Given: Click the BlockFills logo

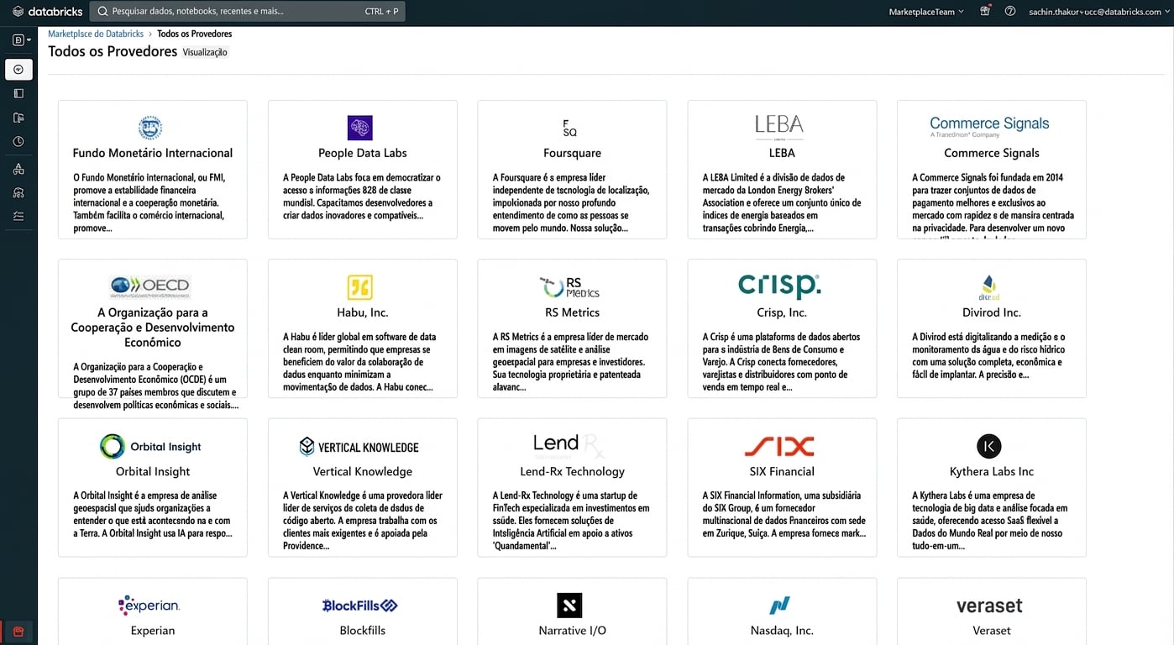Looking at the screenshot, I should point(359,606).
